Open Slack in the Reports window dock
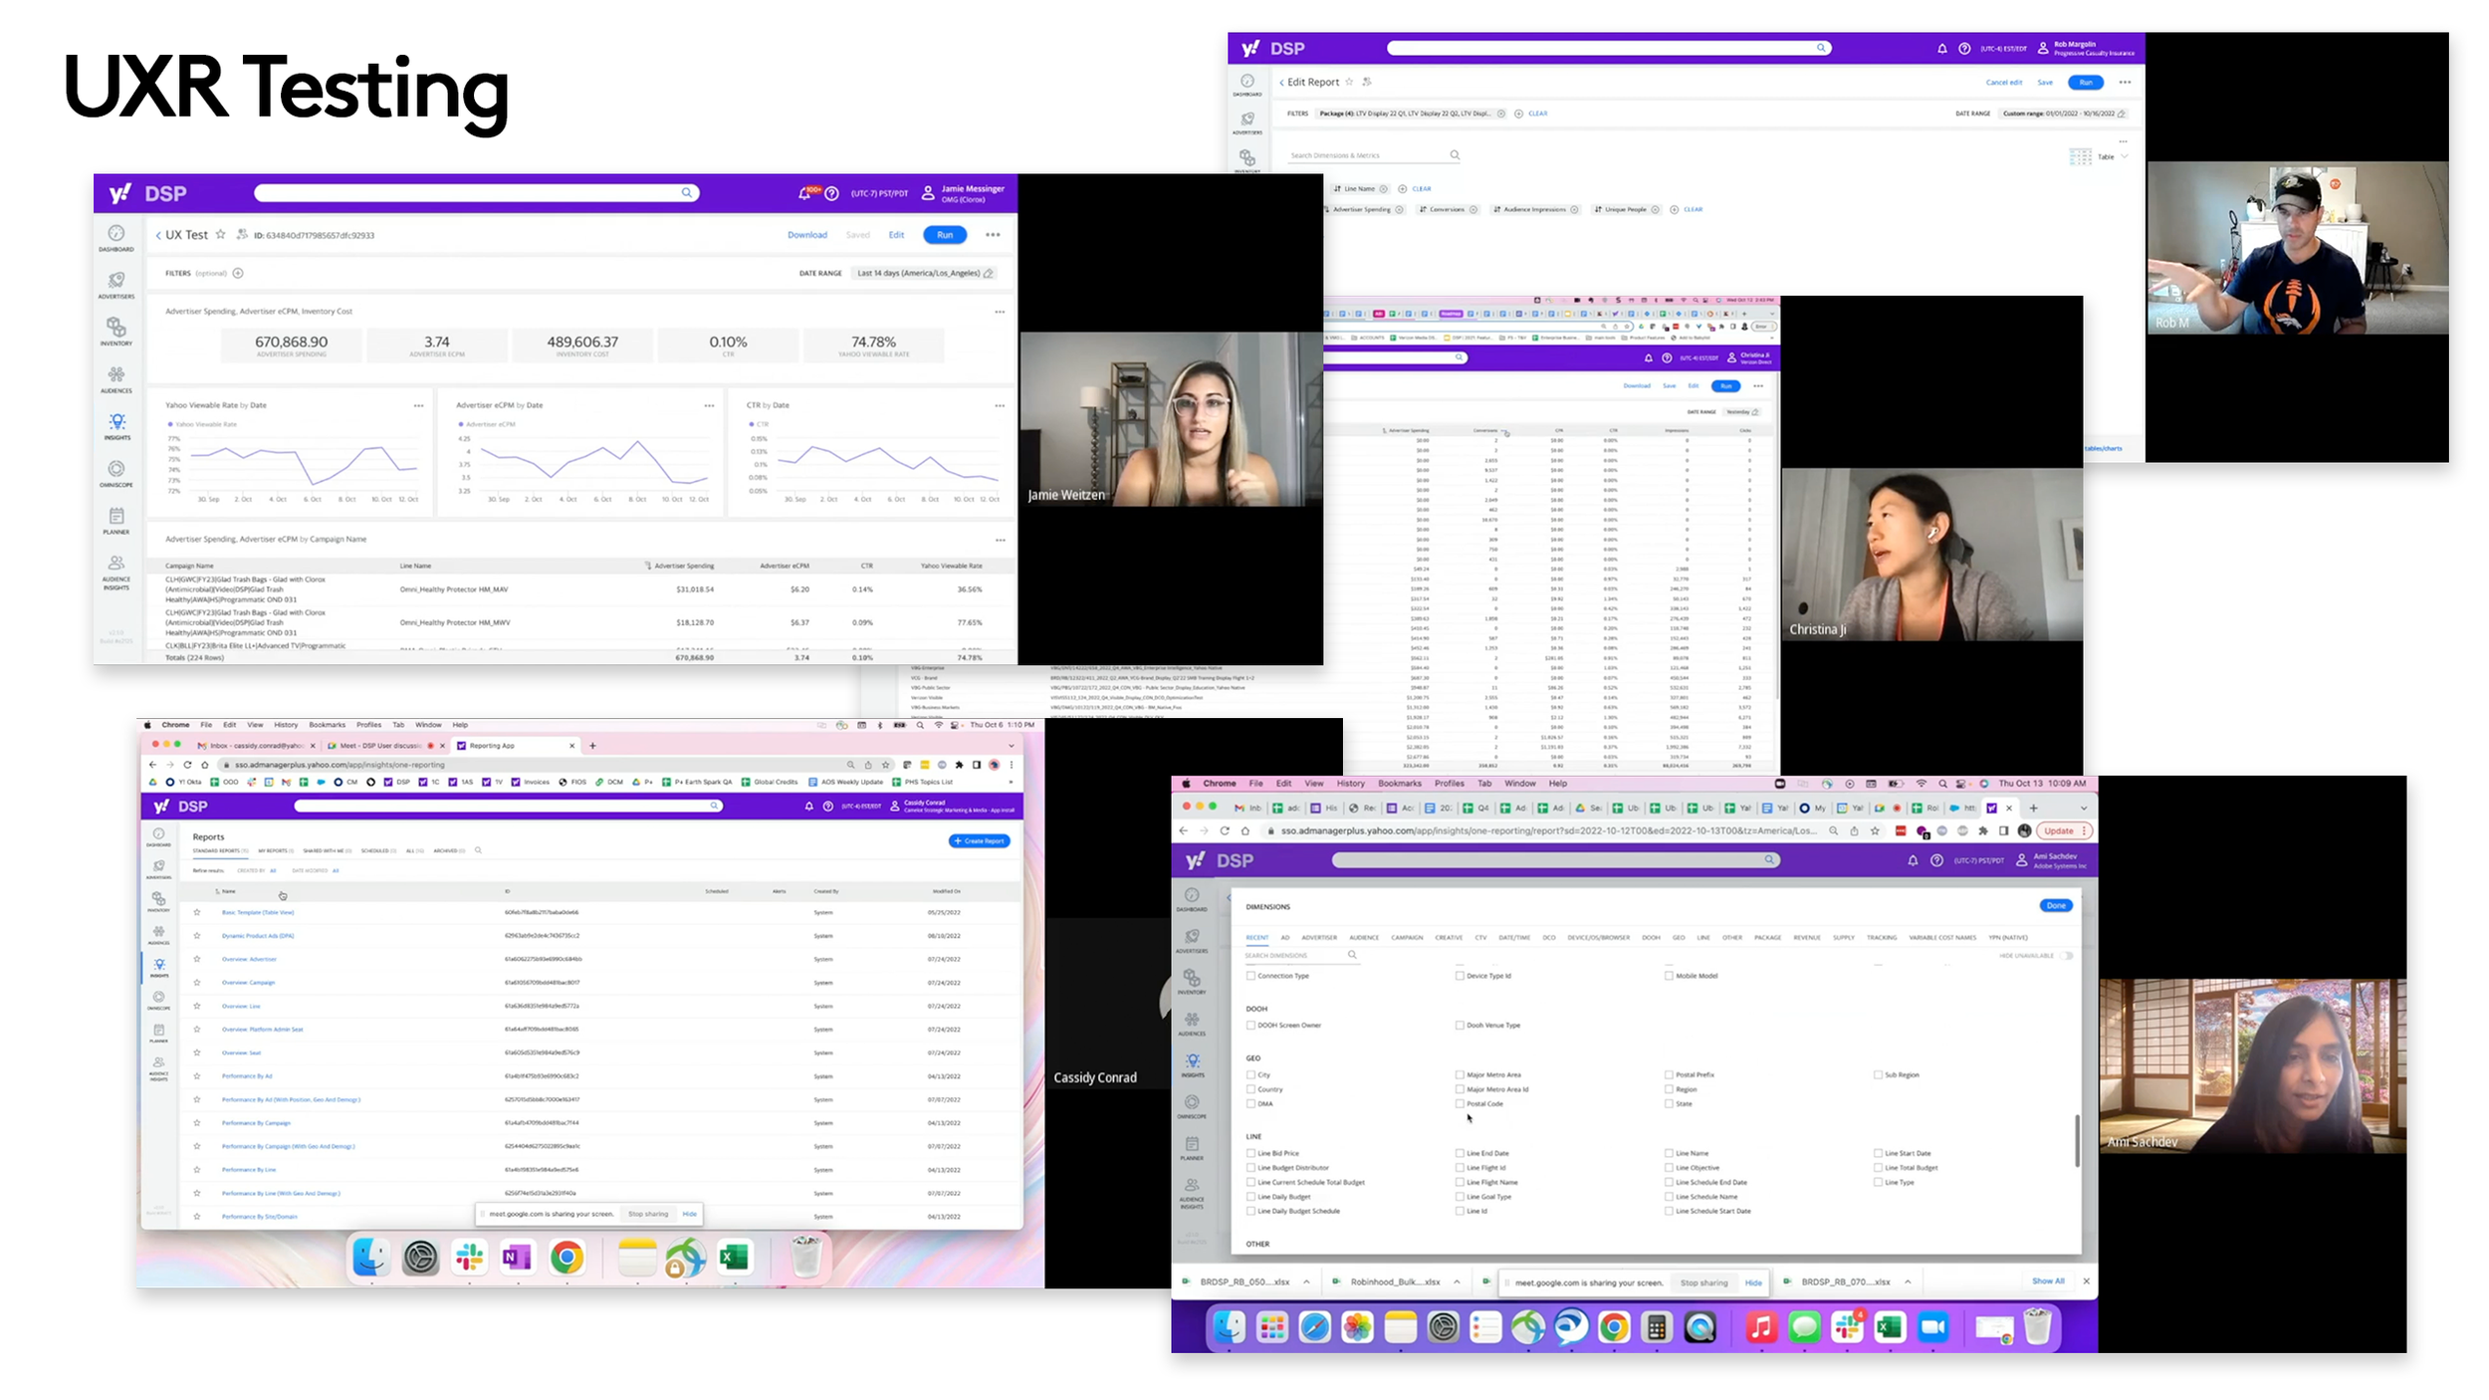The image size is (2489, 1400). click(469, 1258)
